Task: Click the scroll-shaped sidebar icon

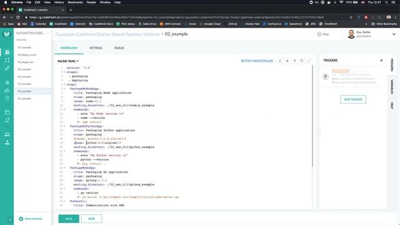Action: [x=7, y=120]
